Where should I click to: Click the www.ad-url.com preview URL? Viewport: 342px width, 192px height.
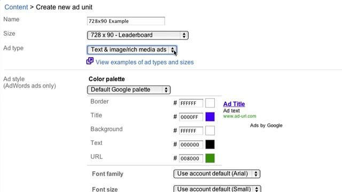pos(239,116)
